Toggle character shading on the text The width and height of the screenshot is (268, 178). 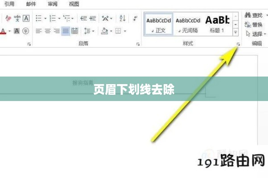[x=16, y=31]
